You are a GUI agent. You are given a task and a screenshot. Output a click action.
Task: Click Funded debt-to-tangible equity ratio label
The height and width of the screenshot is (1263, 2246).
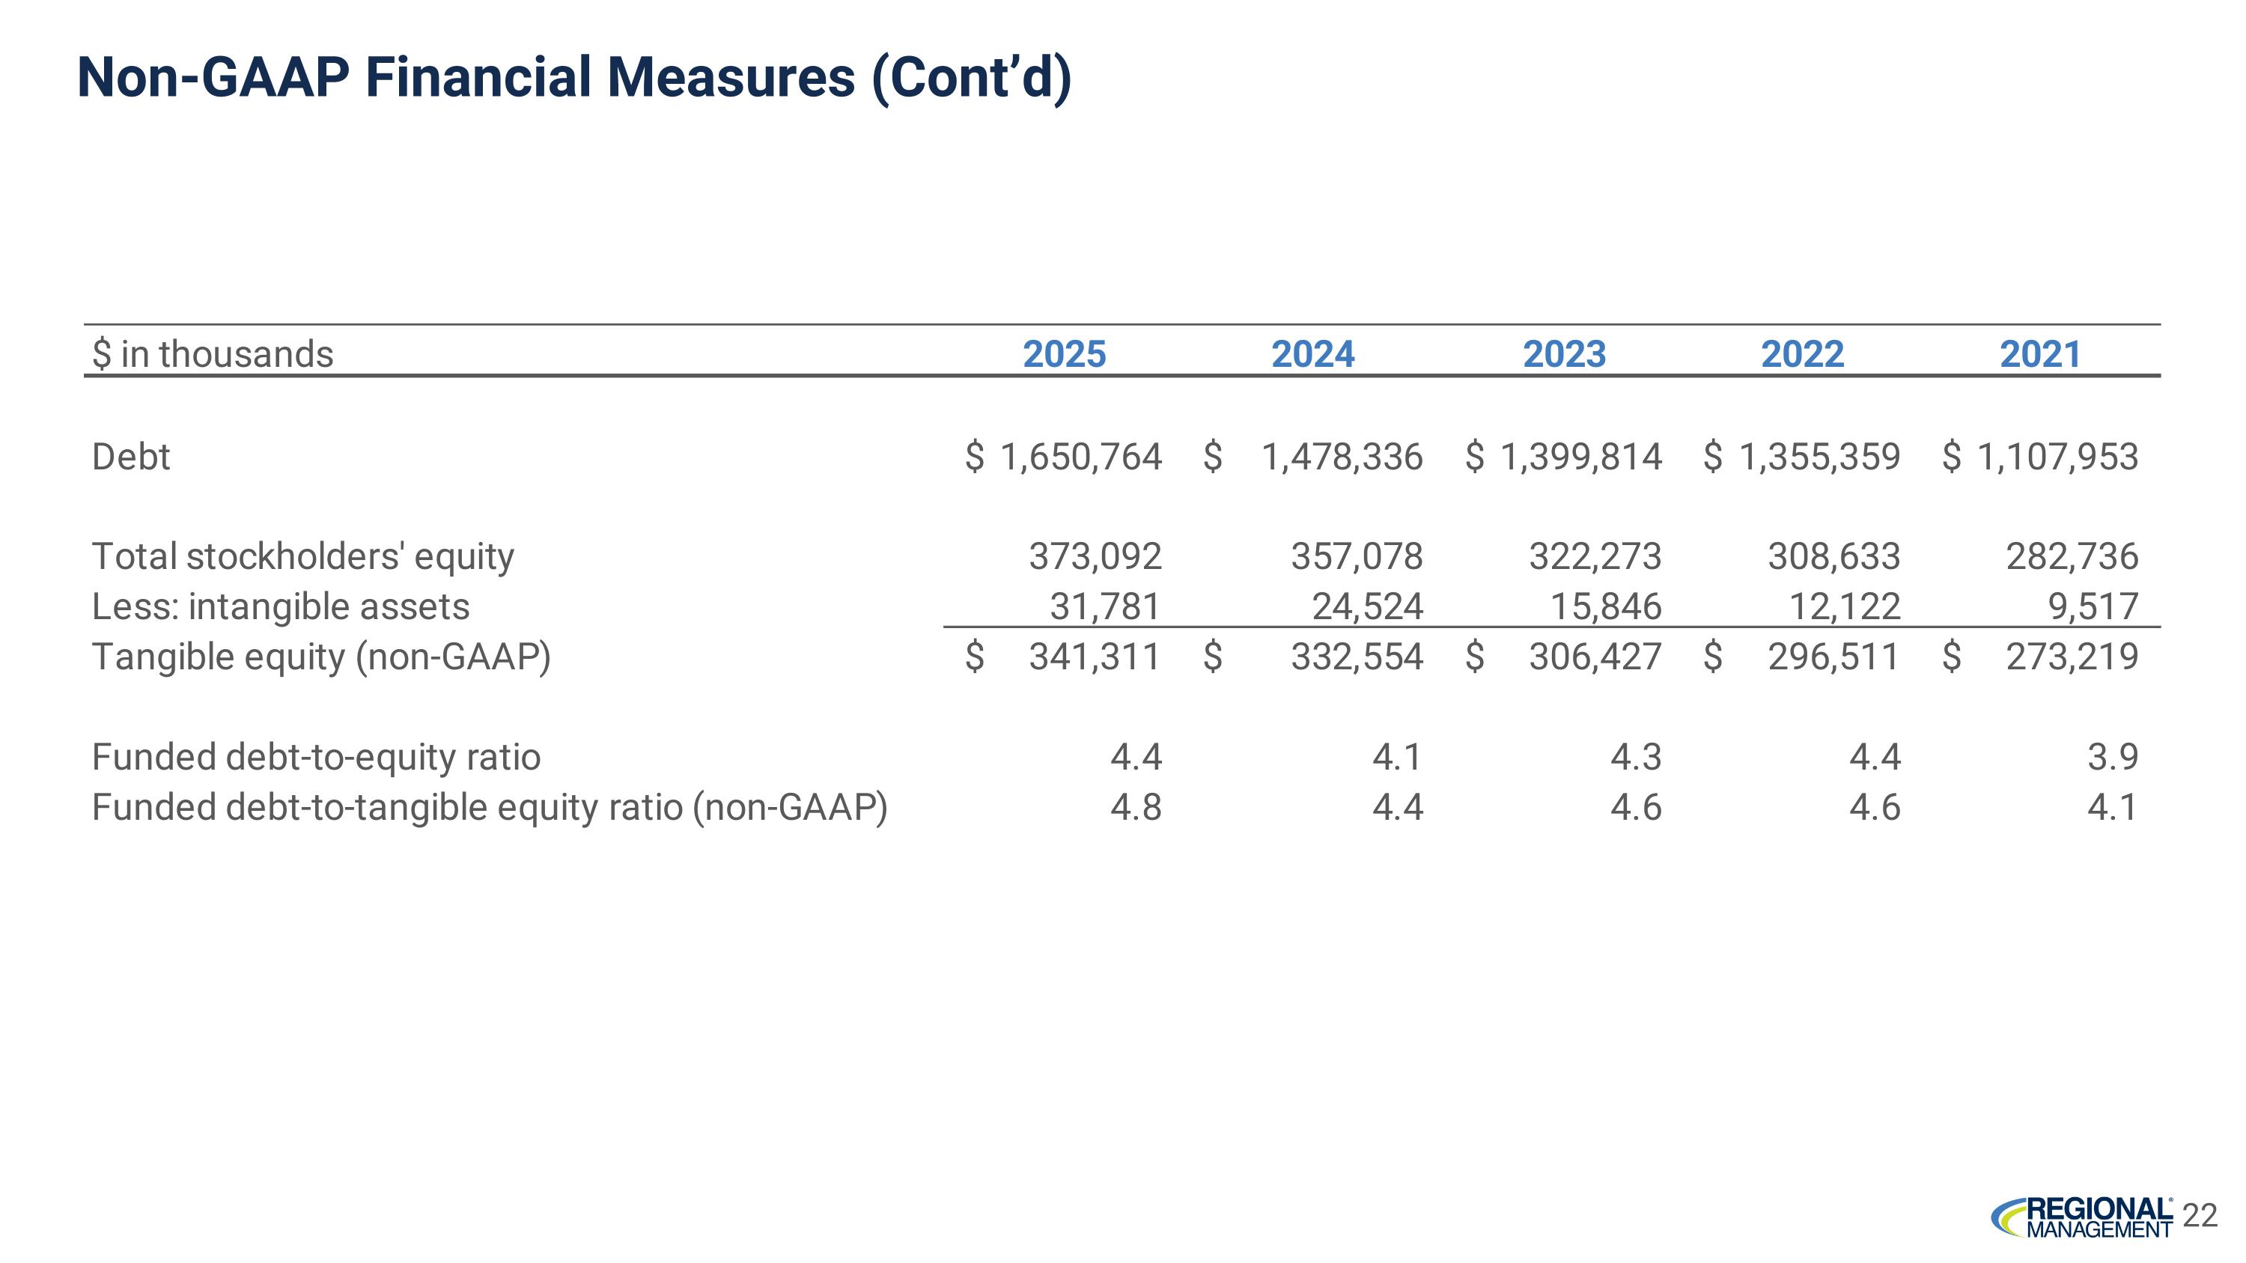(489, 807)
